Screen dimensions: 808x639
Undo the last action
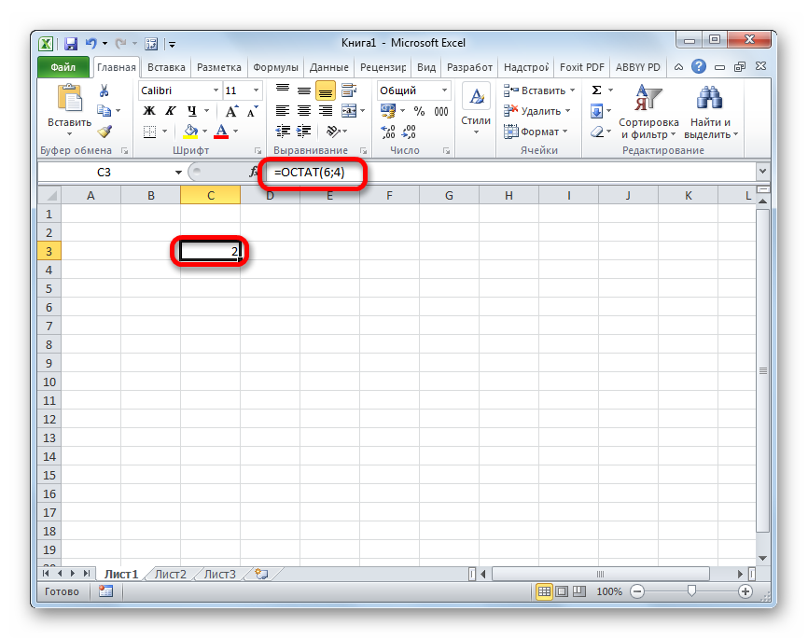tap(91, 44)
